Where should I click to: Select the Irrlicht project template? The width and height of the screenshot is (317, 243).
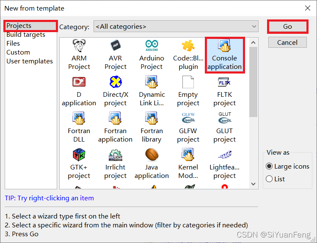click(x=116, y=164)
